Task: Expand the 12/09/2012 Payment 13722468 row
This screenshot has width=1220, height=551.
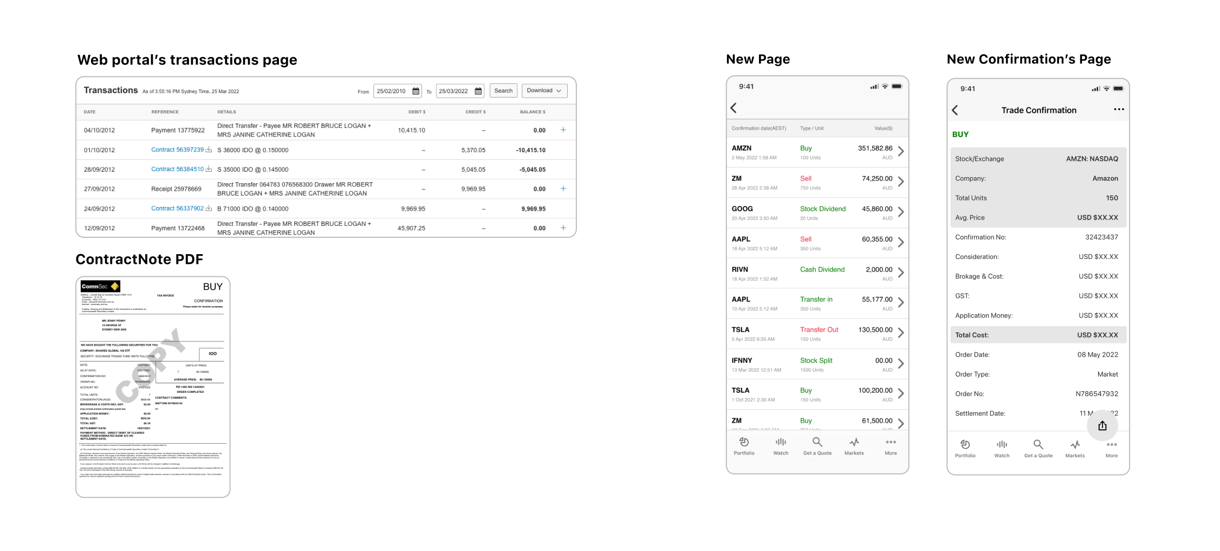Action: point(563,228)
